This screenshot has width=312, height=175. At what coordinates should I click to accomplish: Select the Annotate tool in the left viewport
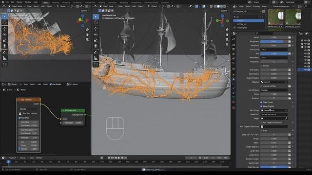tap(4, 52)
